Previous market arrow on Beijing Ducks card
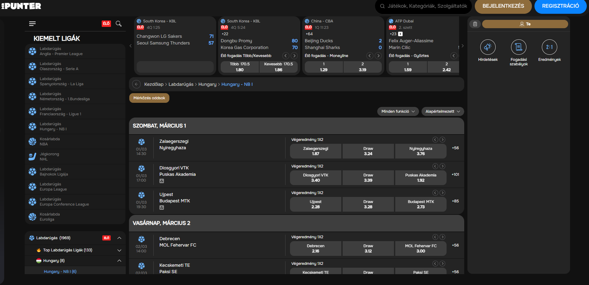Screen dimensions: 589x285 click(x=370, y=56)
